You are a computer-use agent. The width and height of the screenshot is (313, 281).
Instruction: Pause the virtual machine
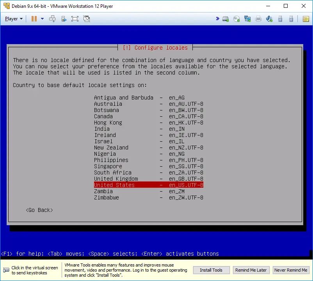click(34, 19)
